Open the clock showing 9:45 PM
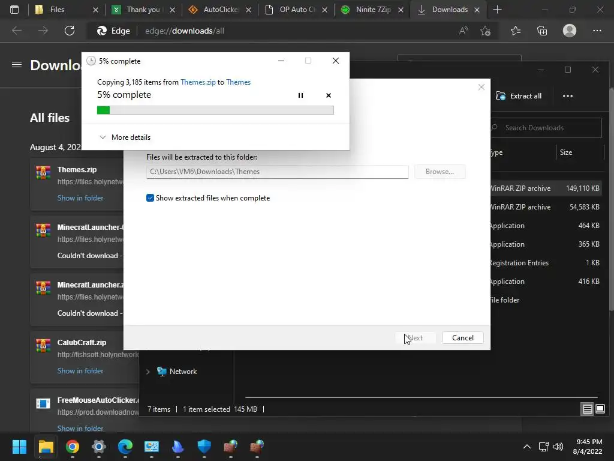Image resolution: width=614 pixels, height=461 pixels. [588, 447]
